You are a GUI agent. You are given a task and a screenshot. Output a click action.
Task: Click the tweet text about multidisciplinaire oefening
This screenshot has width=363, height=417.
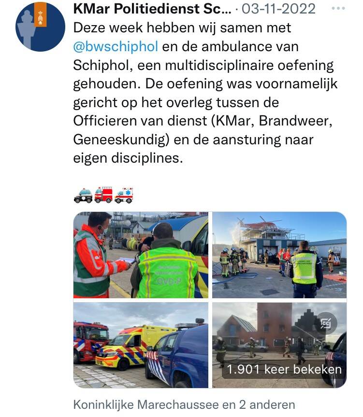click(205, 93)
